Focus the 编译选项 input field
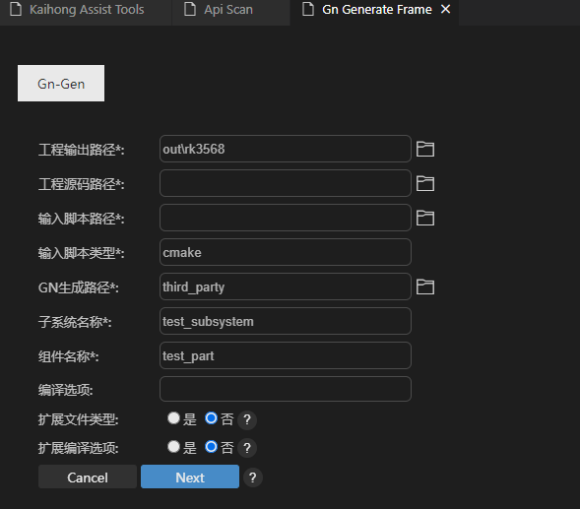Viewport: 580px width, 509px height. 286,389
